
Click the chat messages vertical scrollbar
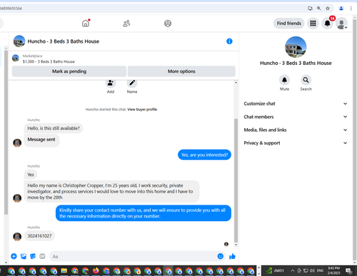236,180
